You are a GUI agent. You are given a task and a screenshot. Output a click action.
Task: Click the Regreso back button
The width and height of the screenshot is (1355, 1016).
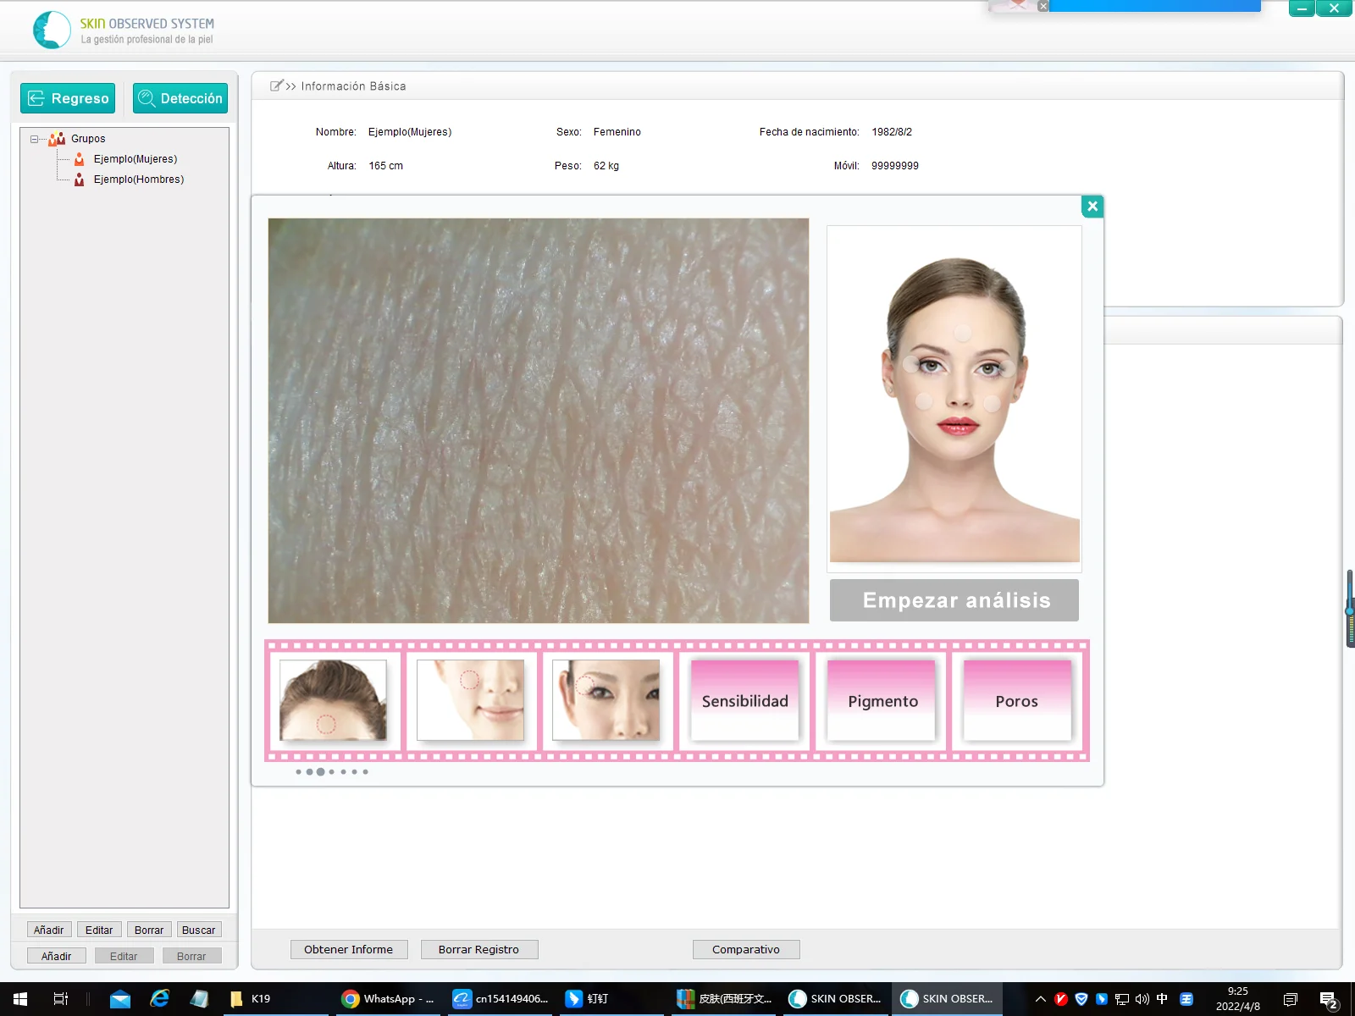click(68, 98)
